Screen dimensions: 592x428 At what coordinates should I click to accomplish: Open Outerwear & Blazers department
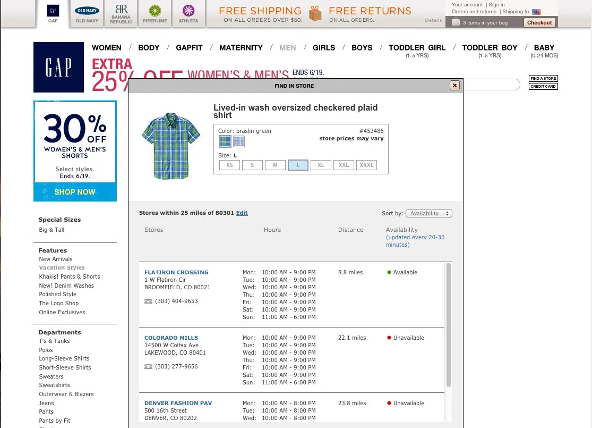(66, 394)
